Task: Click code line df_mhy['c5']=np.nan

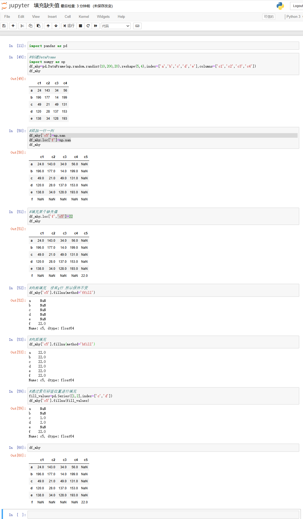Action: coord(47,136)
